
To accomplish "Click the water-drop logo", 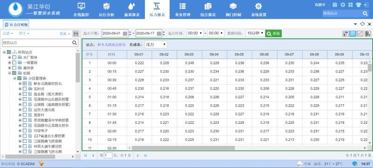I will (15, 9).
